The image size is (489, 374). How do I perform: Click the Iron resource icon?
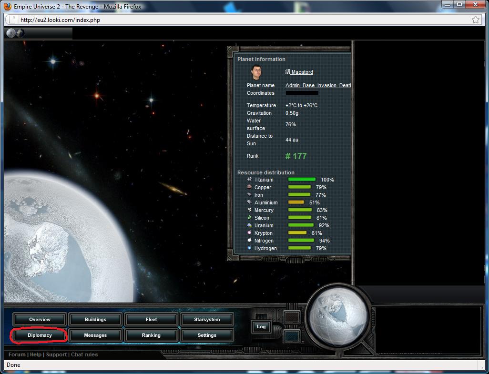249,194
